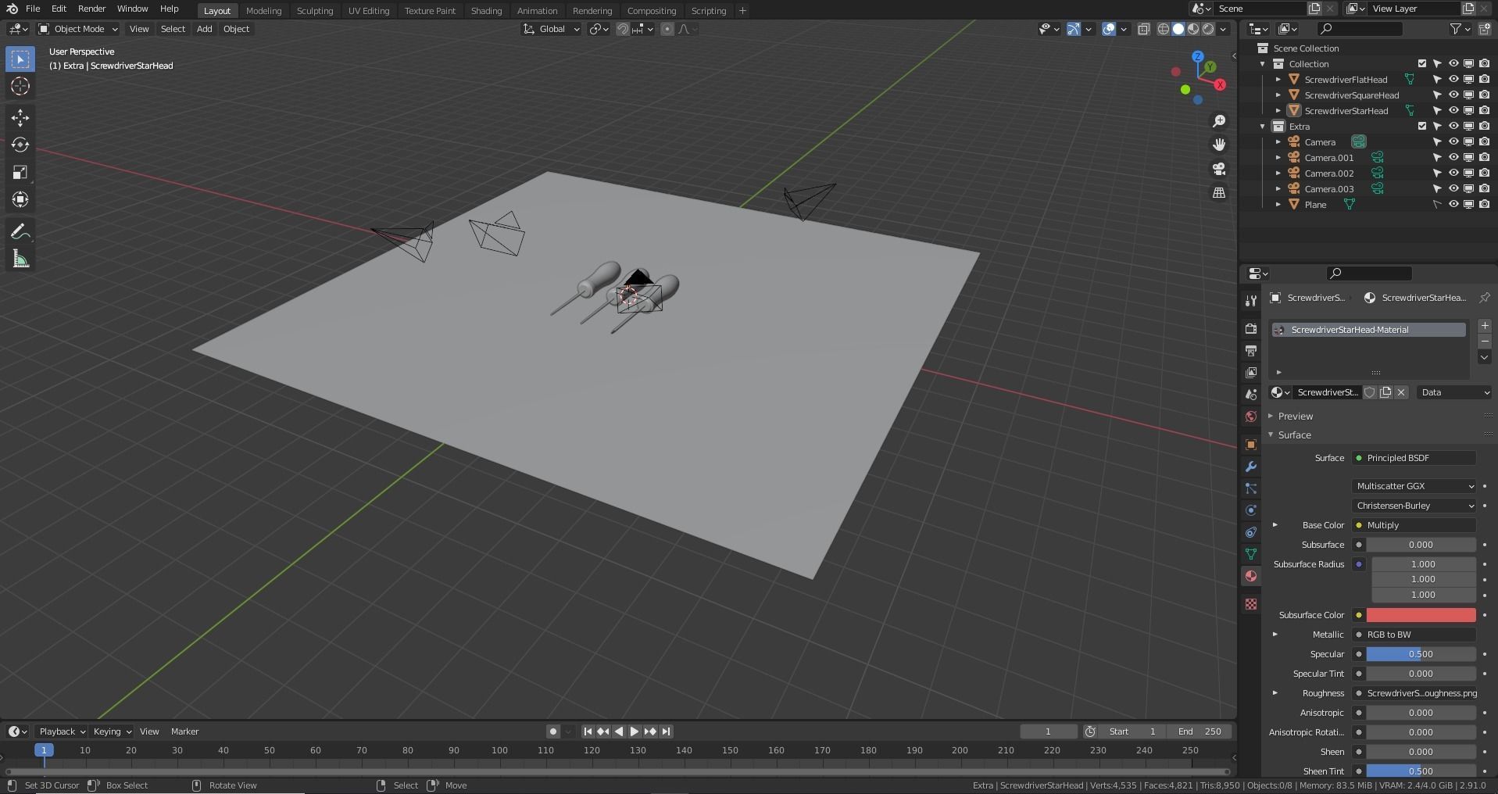
Task: Open Active Tool properties tab
Action: pos(1251,301)
